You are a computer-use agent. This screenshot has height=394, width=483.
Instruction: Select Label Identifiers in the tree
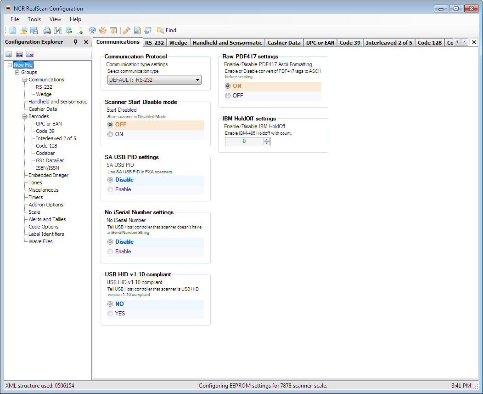(x=46, y=234)
